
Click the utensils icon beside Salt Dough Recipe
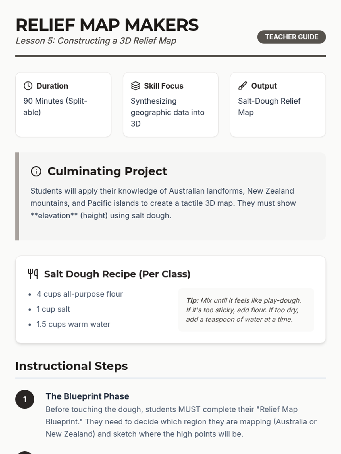point(33,274)
